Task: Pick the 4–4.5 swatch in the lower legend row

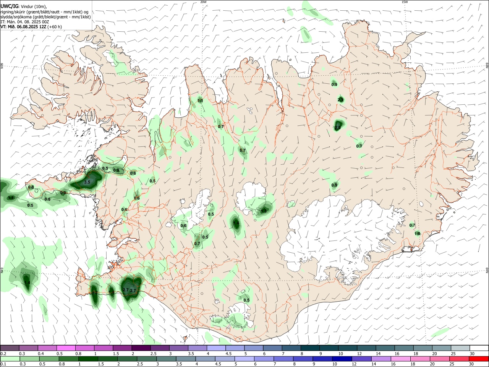Action: coord(206,359)
